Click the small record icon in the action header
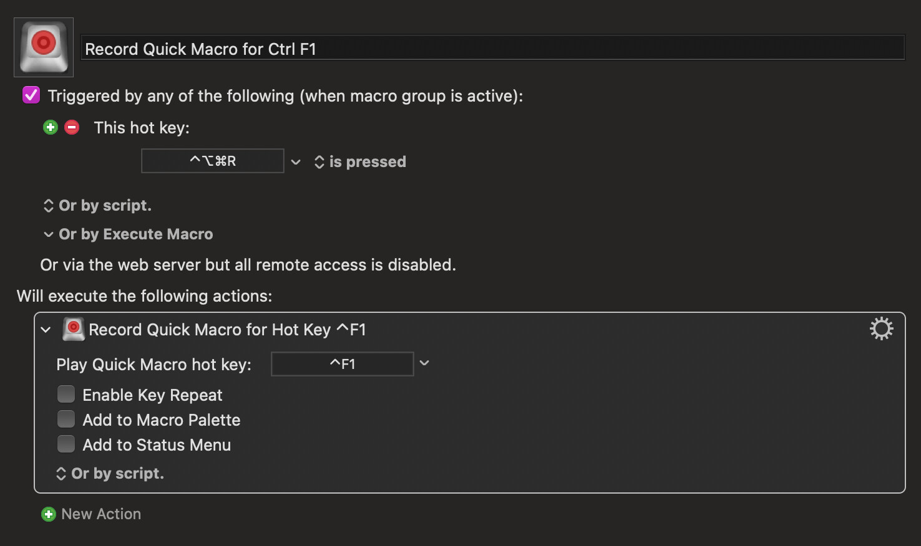The height and width of the screenshot is (546, 921). click(x=74, y=329)
